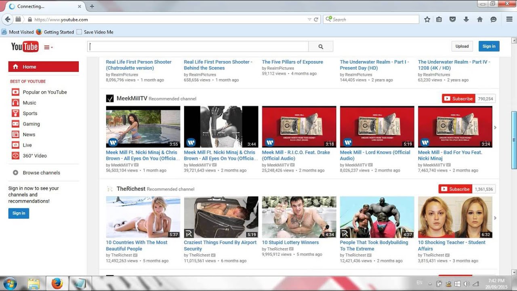The width and height of the screenshot is (517, 291).
Task: Open 10 Stupid Lottery Winners thumbnail
Action: point(299,217)
